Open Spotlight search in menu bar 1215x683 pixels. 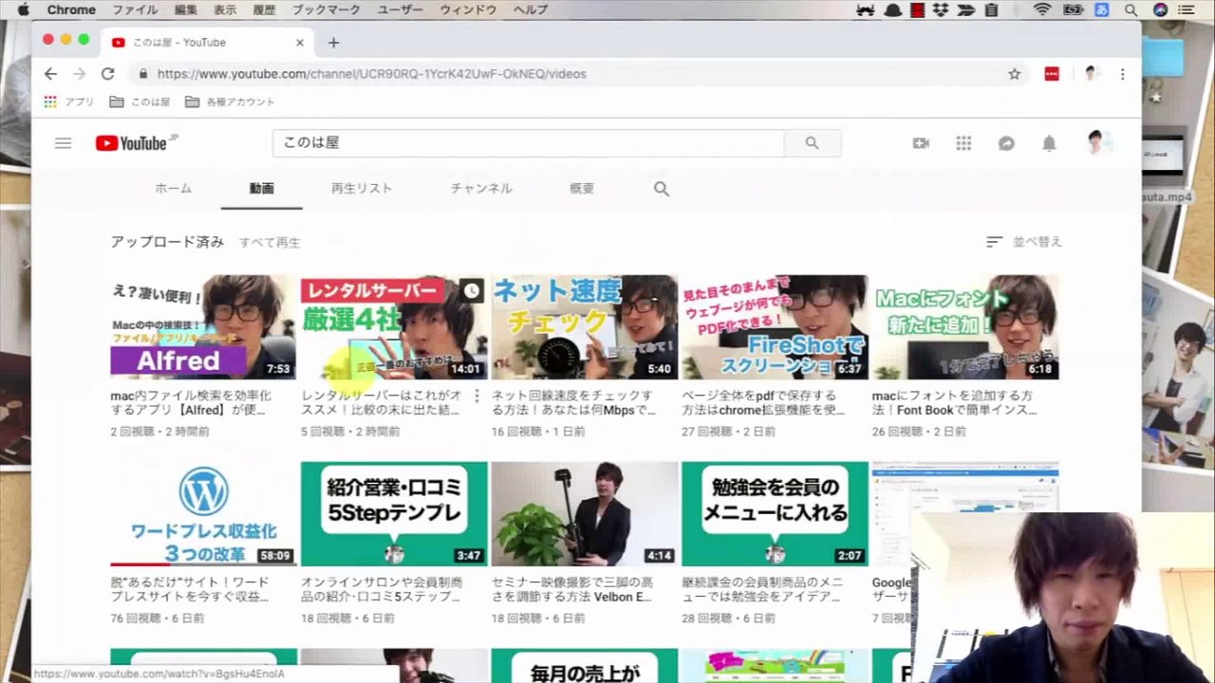tap(1131, 9)
